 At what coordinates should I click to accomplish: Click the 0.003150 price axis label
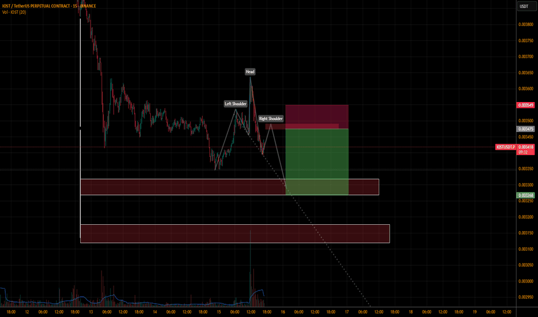[526, 233]
